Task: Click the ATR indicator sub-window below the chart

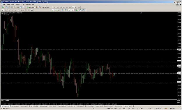Action: click(x=89, y=101)
